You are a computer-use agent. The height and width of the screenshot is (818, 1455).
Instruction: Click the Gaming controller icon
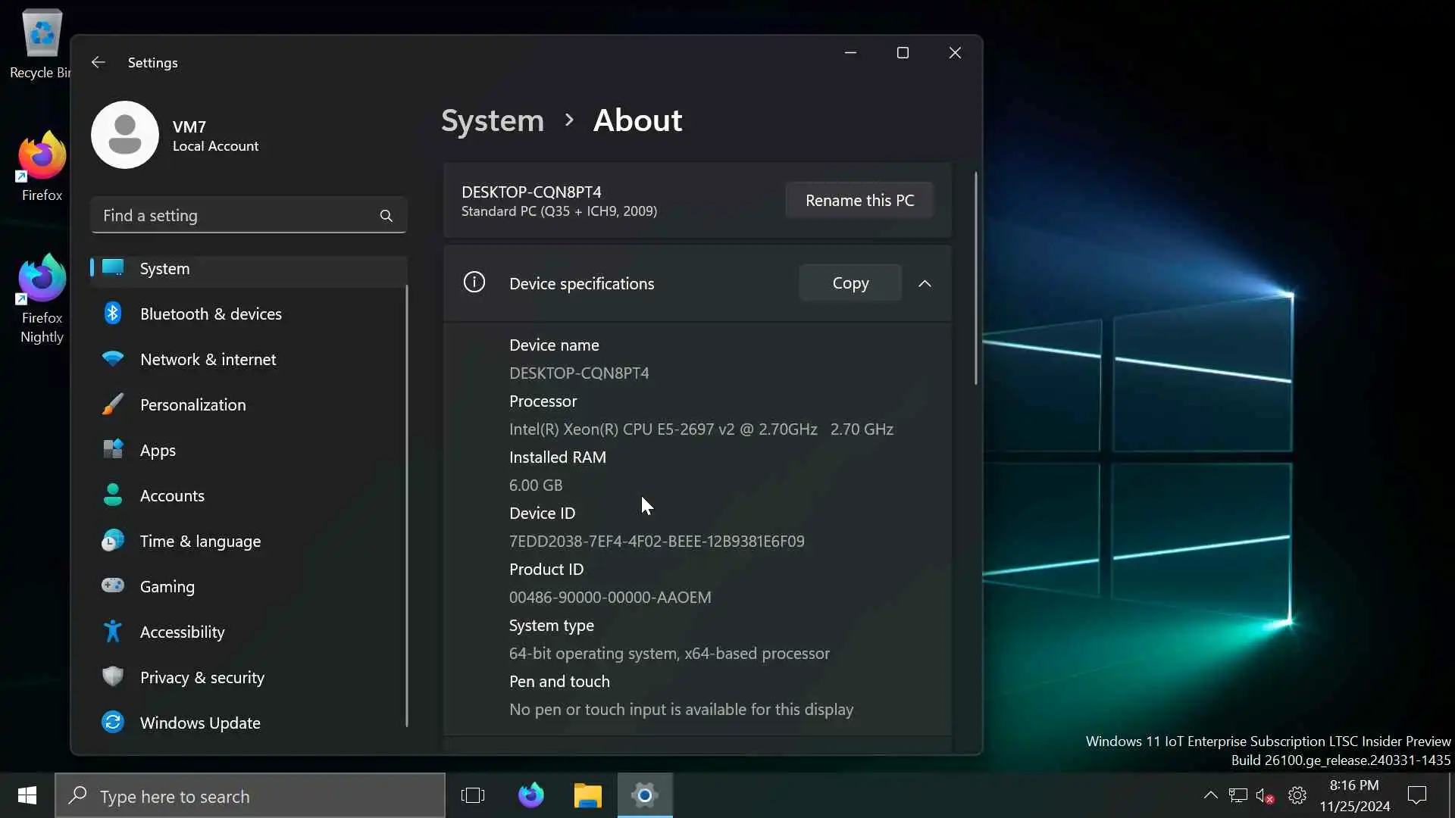pos(113,586)
